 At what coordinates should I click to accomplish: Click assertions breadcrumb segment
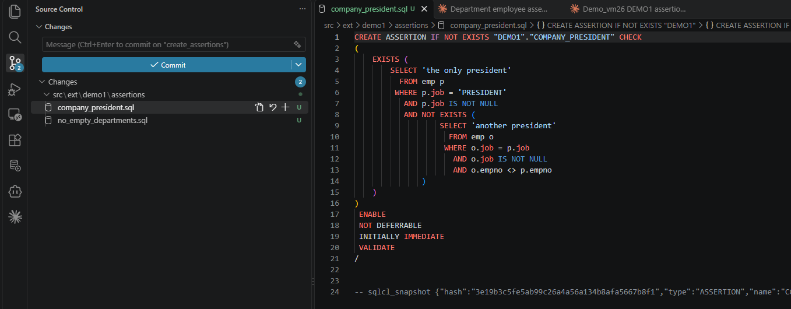tap(412, 26)
